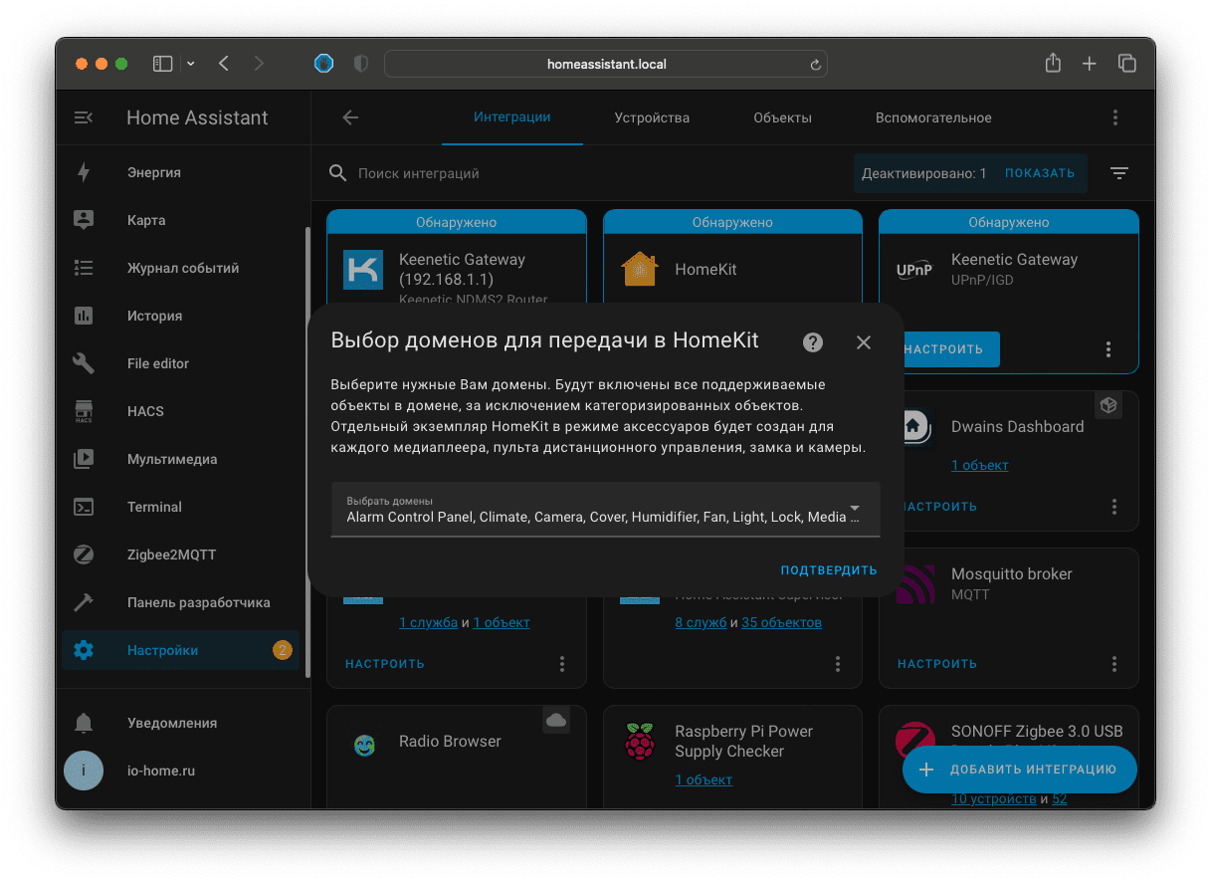Open Safari sidebar dropdown chevron
This screenshot has height=883, width=1211.
pos(191,64)
